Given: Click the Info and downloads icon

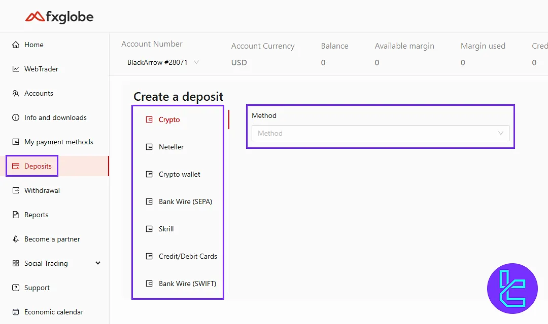Looking at the screenshot, I should pyautogui.click(x=16, y=117).
